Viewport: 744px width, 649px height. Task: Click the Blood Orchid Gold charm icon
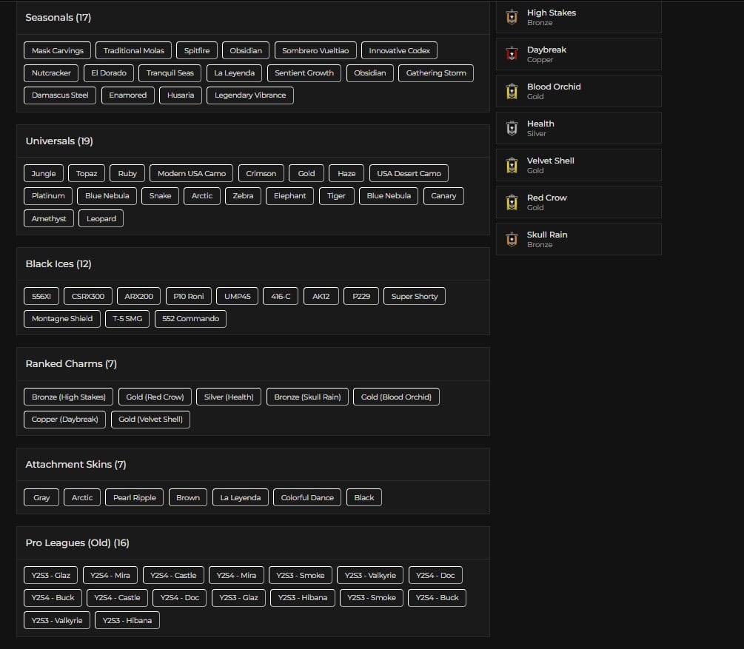click(512, 91)
